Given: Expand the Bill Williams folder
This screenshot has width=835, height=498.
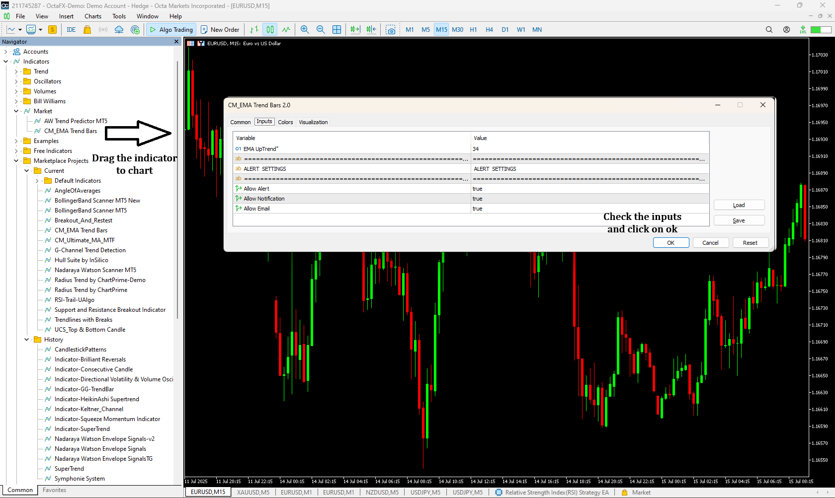Looking at the screenshot, I should coord(16,101).
